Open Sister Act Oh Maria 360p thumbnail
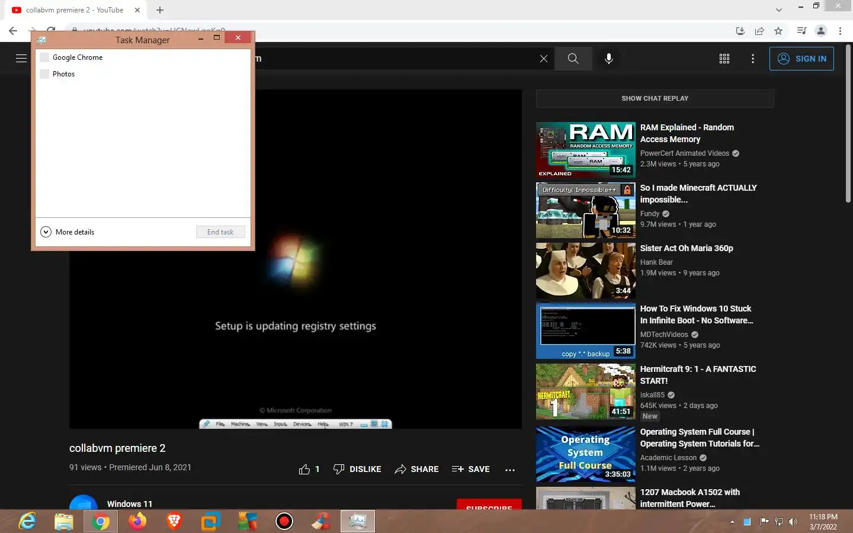This screenshot has height=533, width=853. point(586,271)
